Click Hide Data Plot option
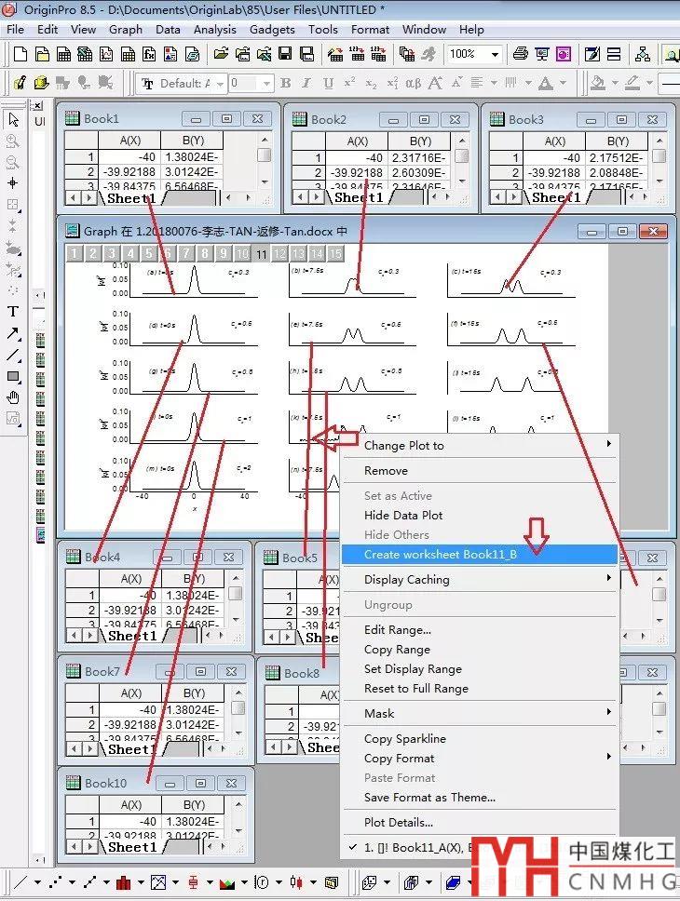This screenshot has height=901, width=680. [403, 515]
